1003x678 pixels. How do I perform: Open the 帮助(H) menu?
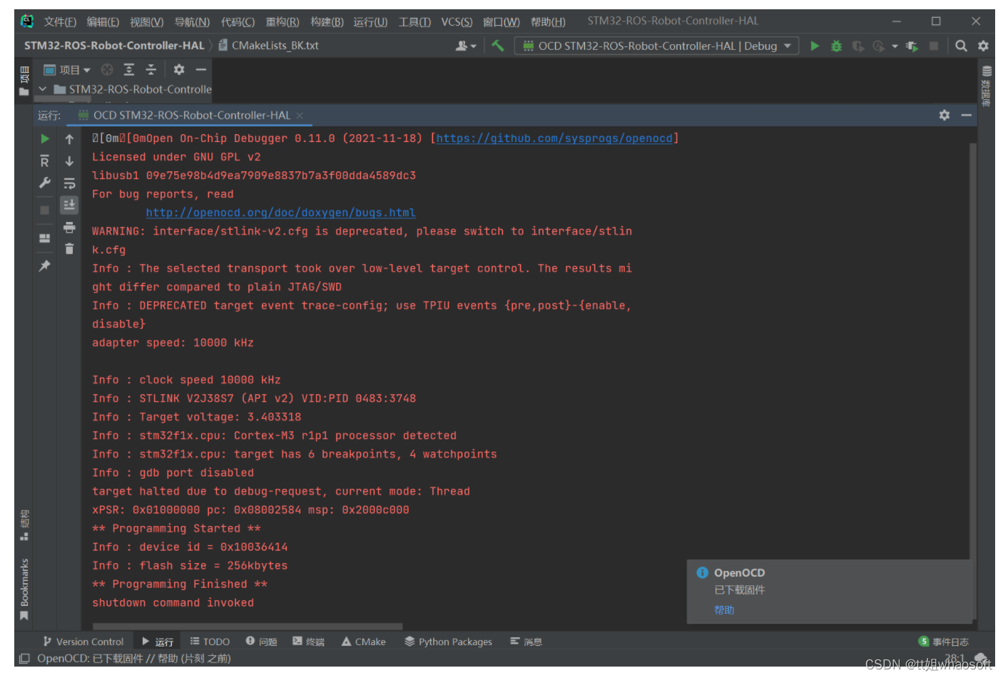pyautogui.click(x=548, y=22)
